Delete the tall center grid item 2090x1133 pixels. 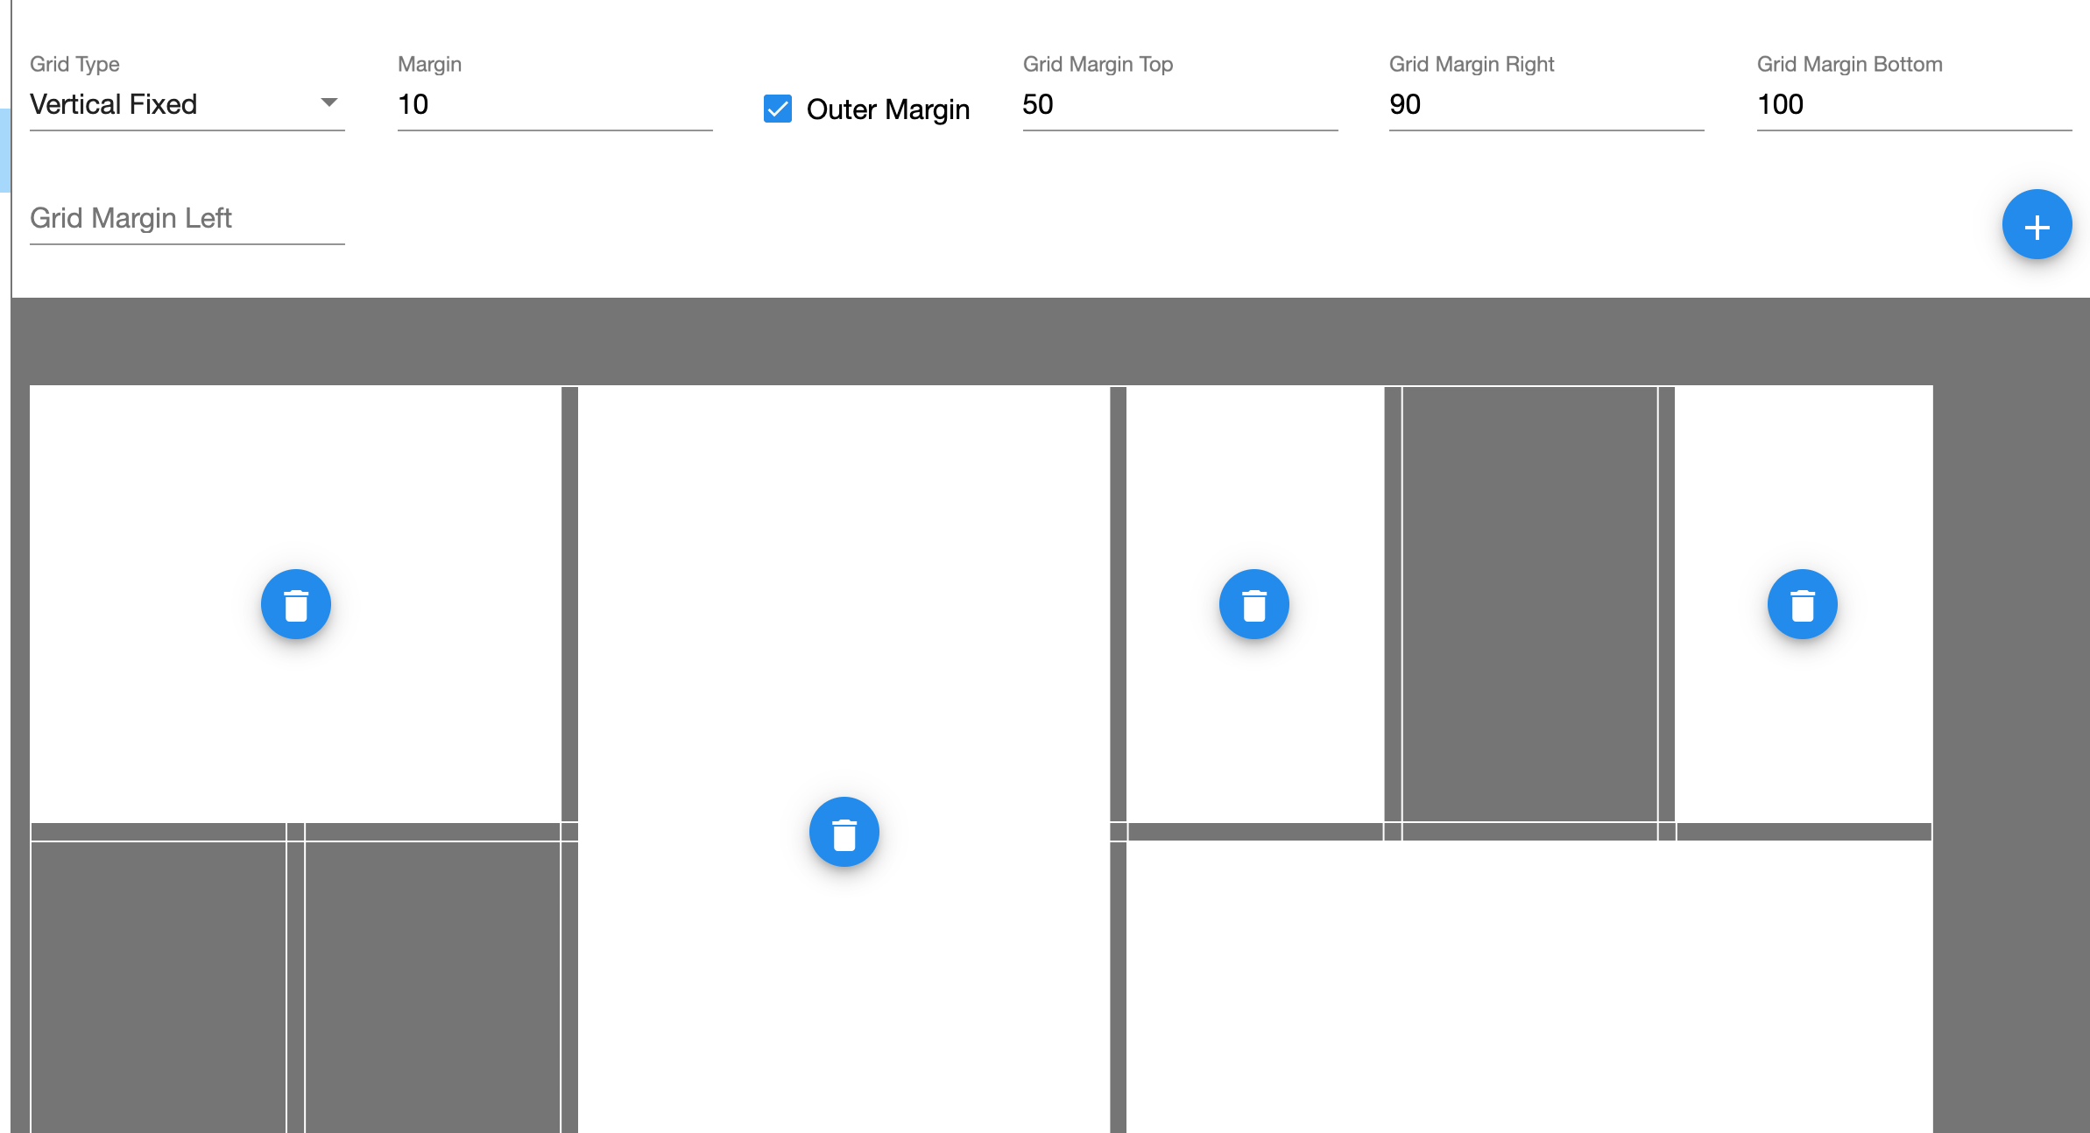point(844,832)
